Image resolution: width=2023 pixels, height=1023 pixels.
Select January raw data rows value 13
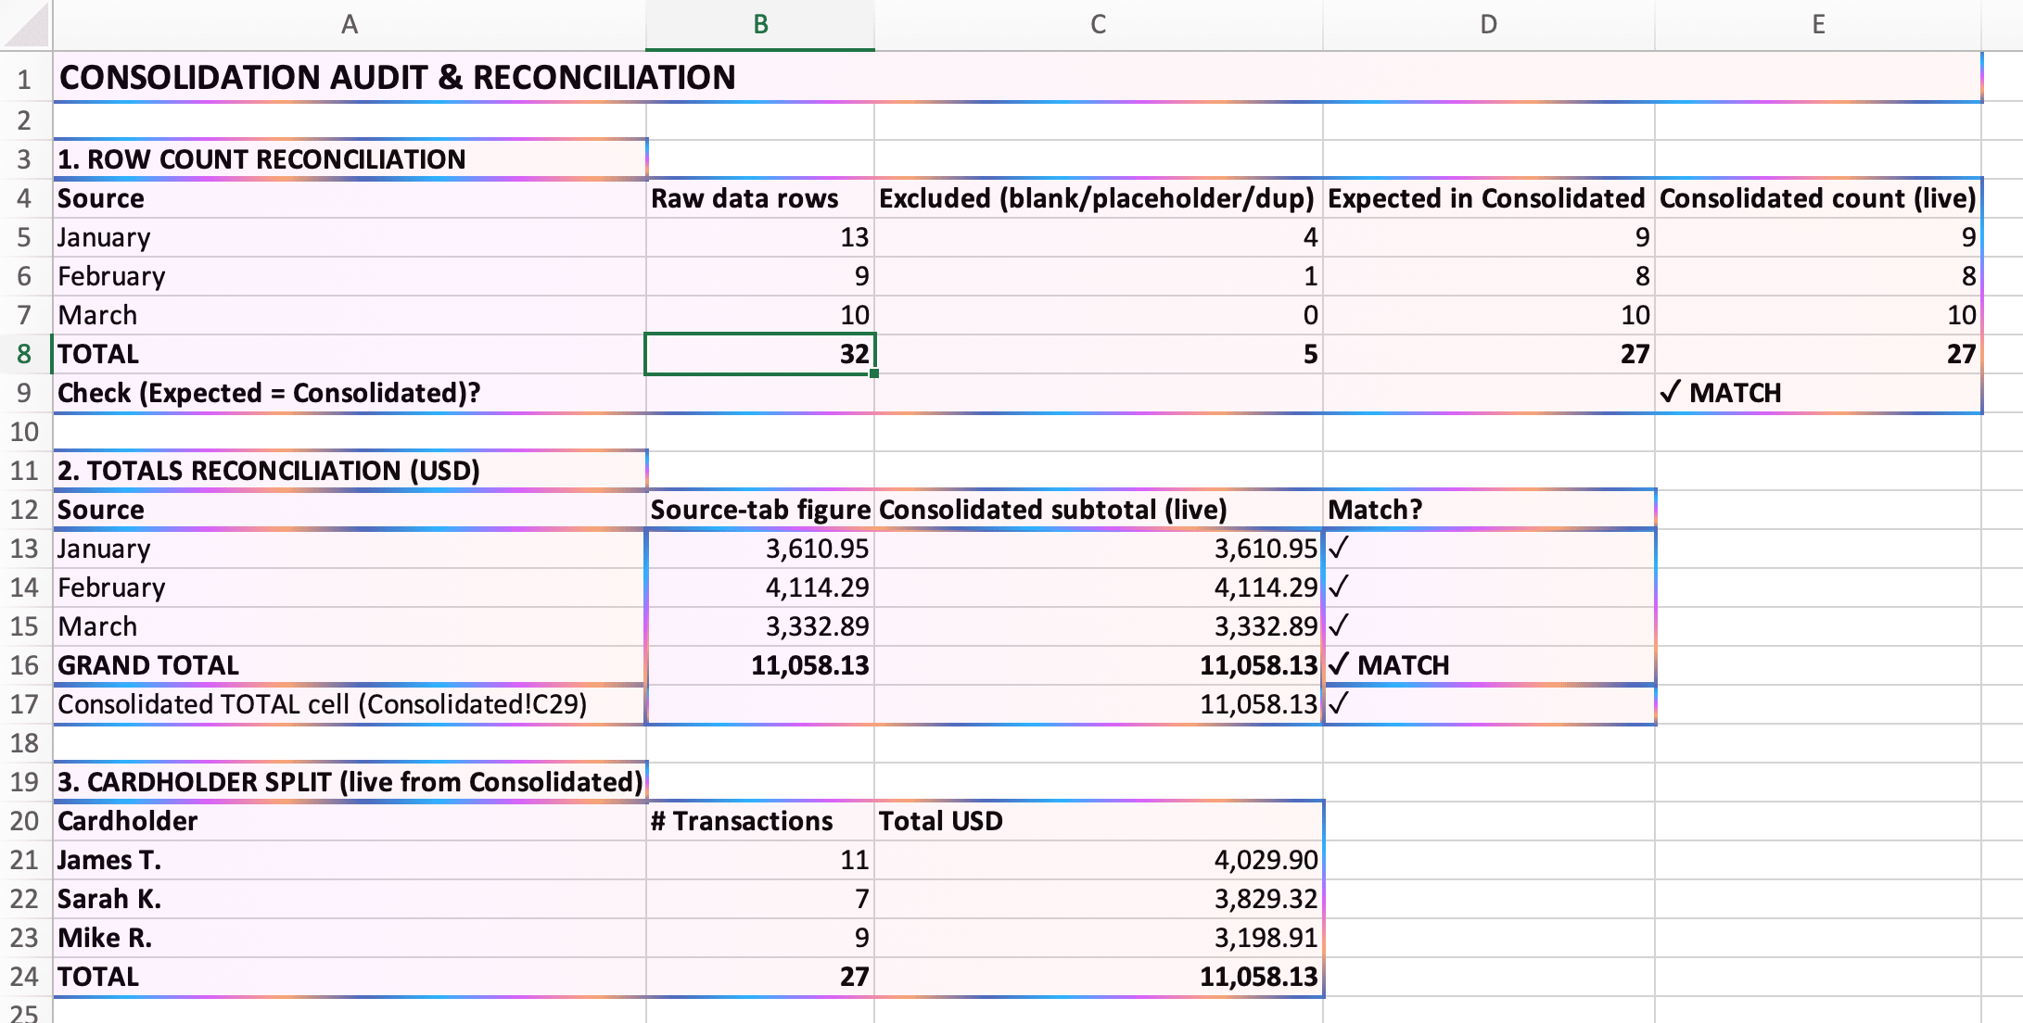click(760, 237)
